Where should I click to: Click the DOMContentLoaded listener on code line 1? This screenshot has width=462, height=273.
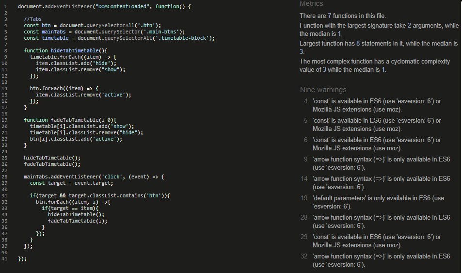(104, 6)
